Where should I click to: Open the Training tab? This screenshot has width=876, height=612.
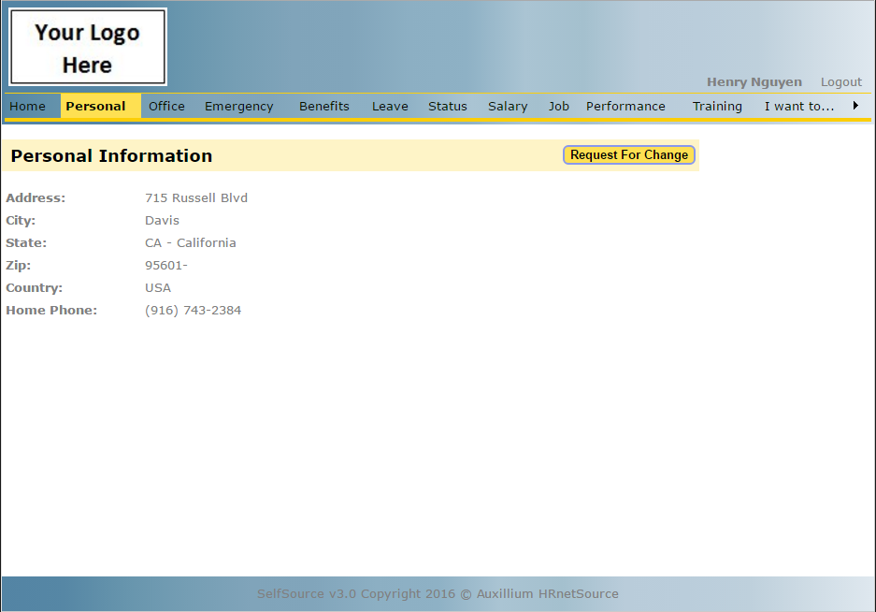[717, 107]
